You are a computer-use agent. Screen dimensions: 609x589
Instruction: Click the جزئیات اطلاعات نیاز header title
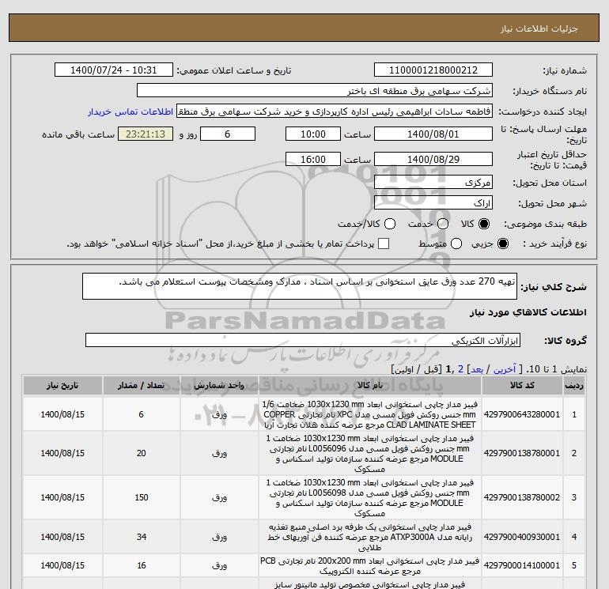tap(539, 28)
